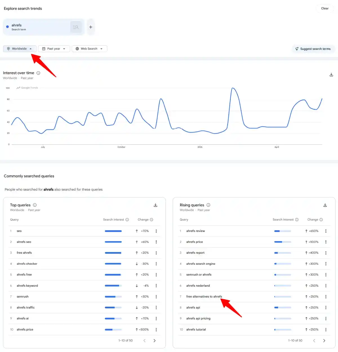Show info for Interest over time

click(38, 73)
